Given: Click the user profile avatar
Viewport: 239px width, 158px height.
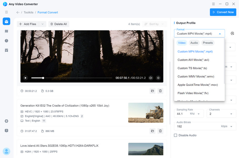Looking at the screenshot, I should point(6,151).
